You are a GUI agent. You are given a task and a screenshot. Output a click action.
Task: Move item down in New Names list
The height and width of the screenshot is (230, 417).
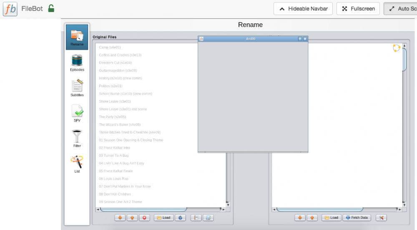coord(300,218)
